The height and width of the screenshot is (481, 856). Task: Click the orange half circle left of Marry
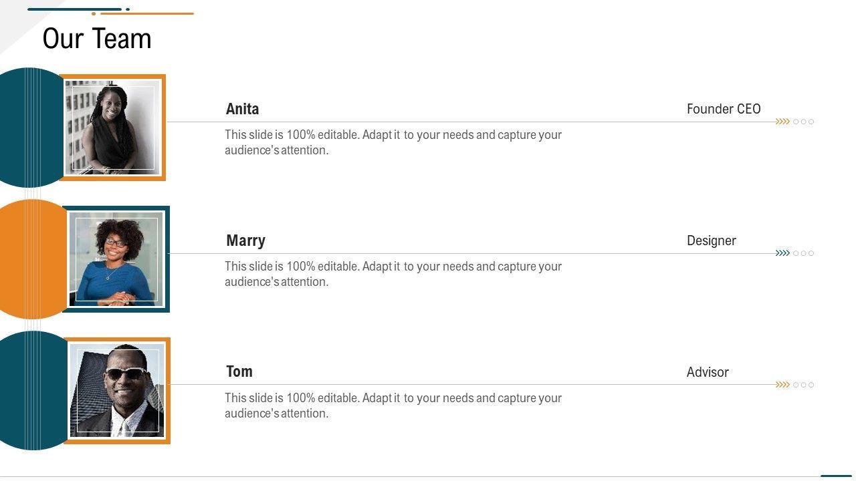[30, 259]
